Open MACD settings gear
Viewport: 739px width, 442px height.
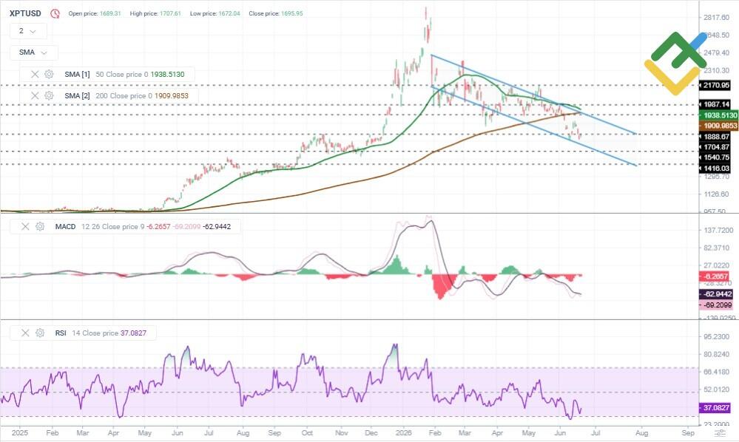tap(40, 226)
